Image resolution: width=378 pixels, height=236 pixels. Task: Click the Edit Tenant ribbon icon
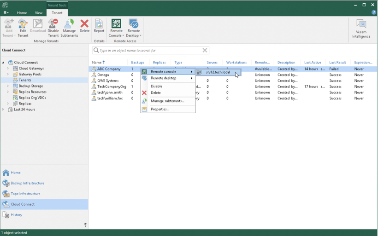tap(23, 28)
